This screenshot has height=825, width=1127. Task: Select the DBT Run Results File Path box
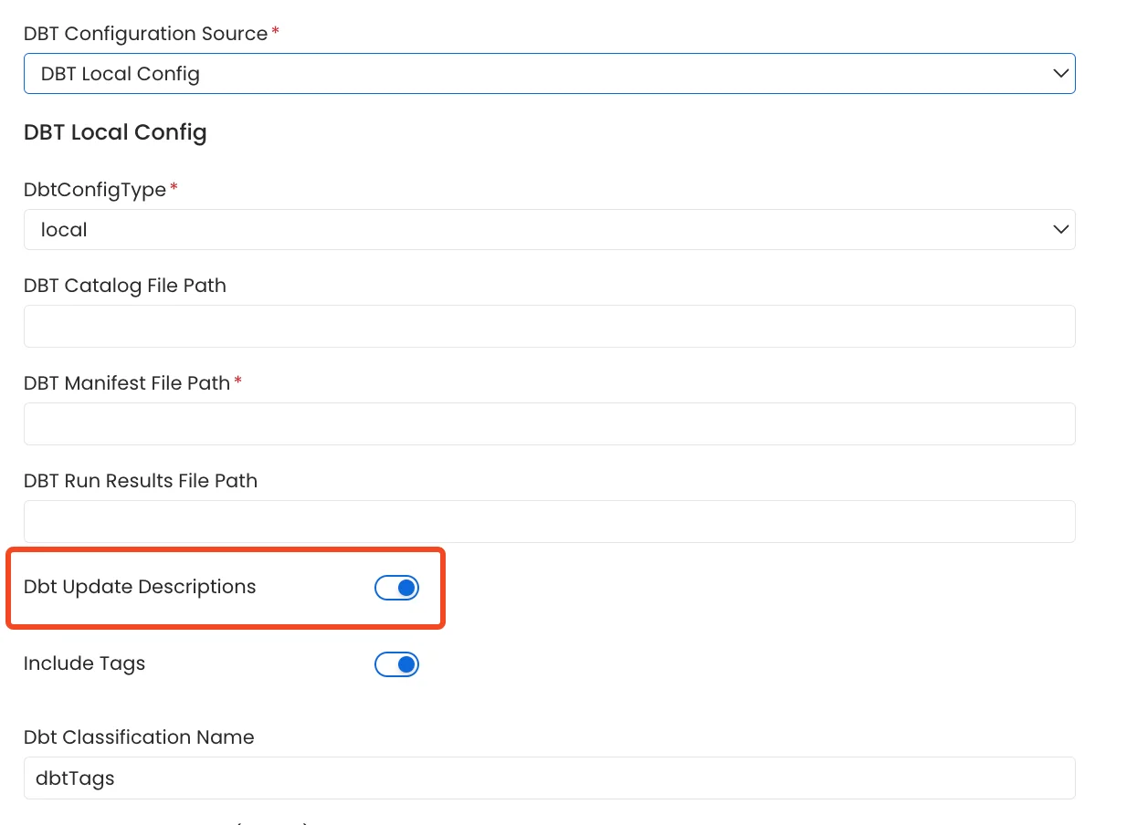point(549,522)
